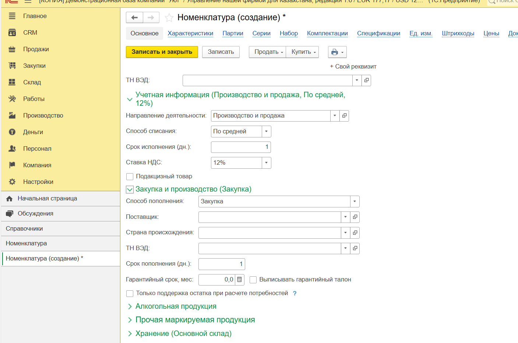Open the Штрихкоды tab
The image size is (518, 343).
tap(458, 33)
